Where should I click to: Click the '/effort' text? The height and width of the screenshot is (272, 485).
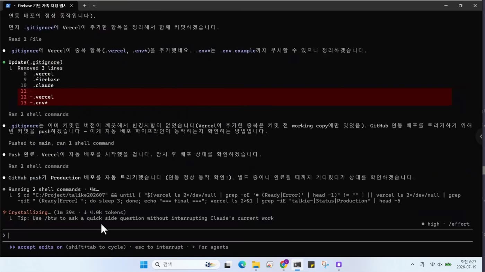[x=459, y=224]
